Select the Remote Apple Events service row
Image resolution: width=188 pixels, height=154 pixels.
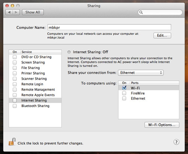(35, 95)
